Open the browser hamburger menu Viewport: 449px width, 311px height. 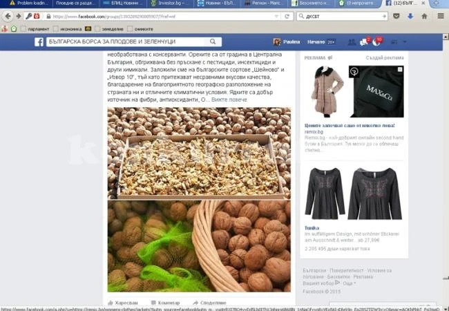pos(441,16)
